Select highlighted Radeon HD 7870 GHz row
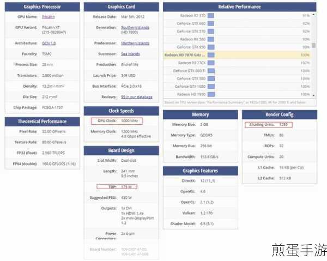The image size is (327, 261). [x=238, y=55]
